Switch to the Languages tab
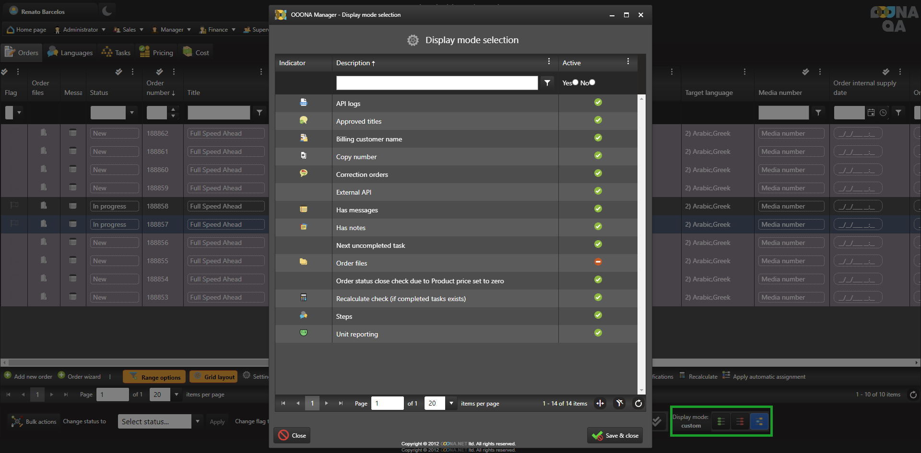Viewport: 921px width, 453px height. tap(71, 53)
